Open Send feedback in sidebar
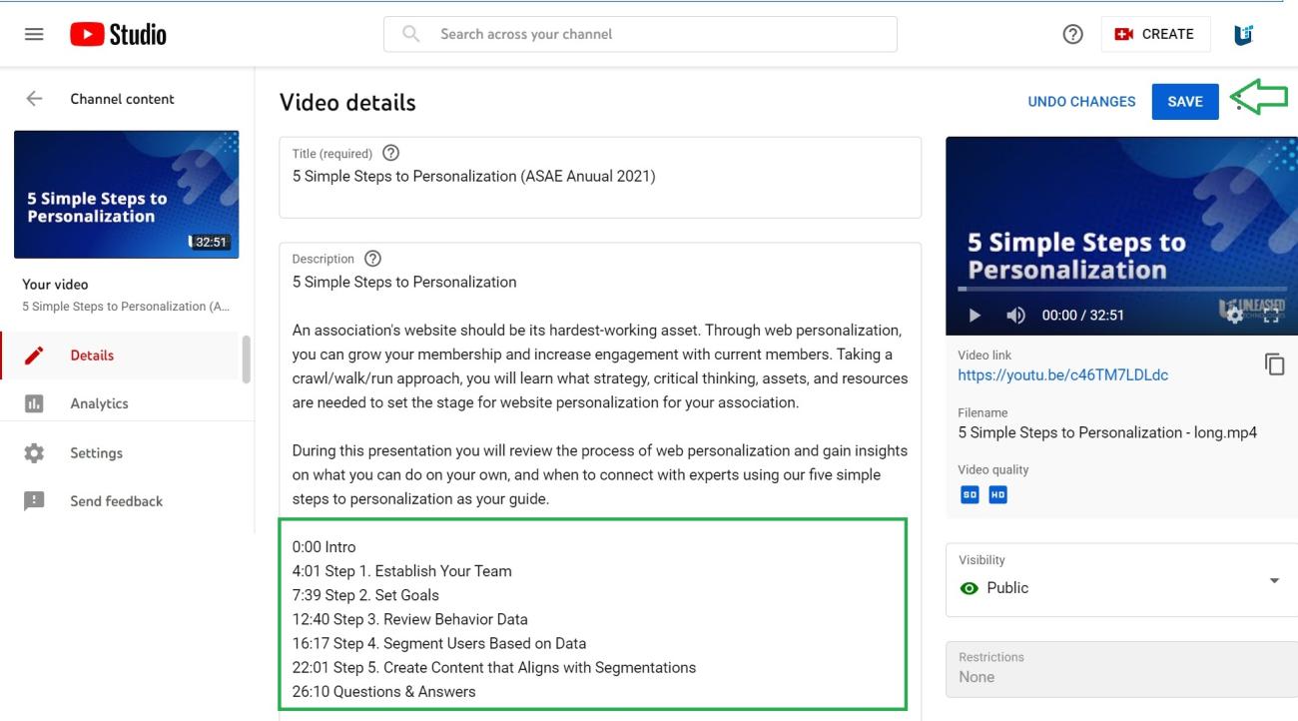Image resolution: width=1298 pixels, height=721 pixels. pos(119,501)
